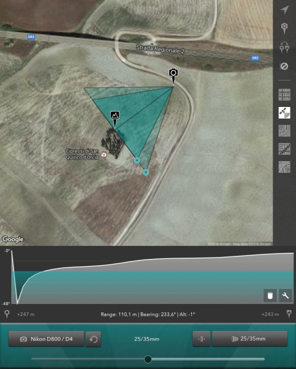Switch to terrain contour map type
The height and width of the screenshot is (369, 296).
point(284,131)
